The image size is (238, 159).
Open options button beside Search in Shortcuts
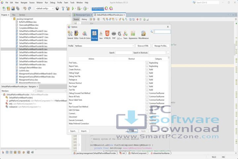click(x=168, y=53)
